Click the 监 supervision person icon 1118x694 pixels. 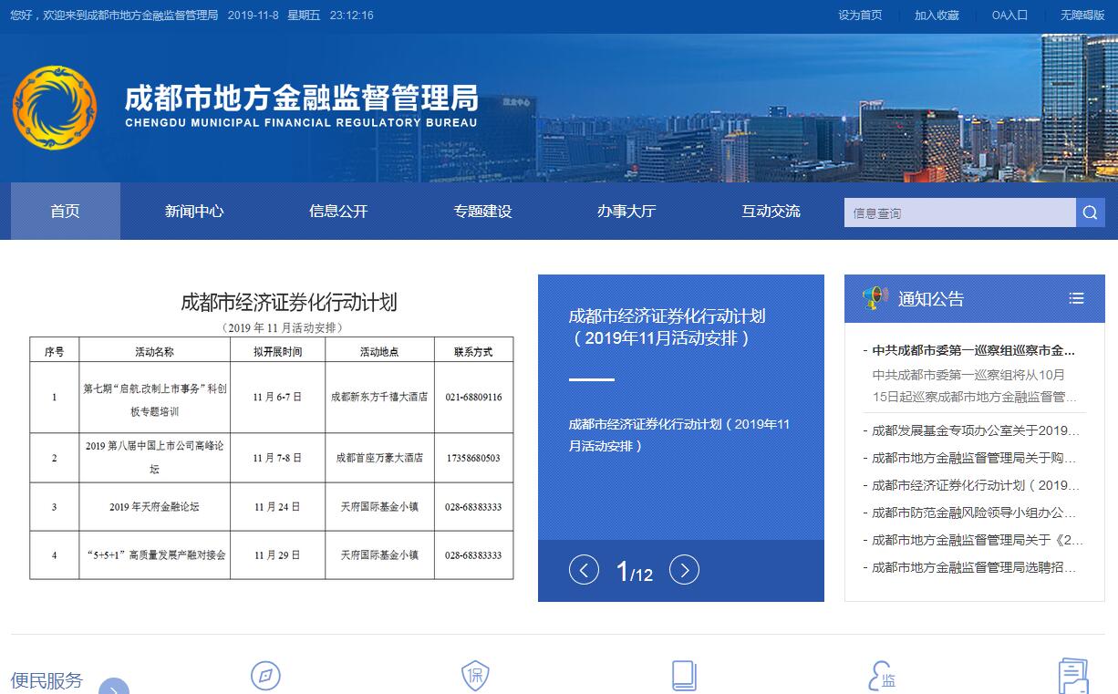(x=883, y=677)
